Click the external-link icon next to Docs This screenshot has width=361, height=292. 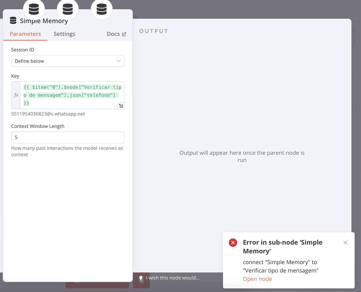tap(124, 33)
